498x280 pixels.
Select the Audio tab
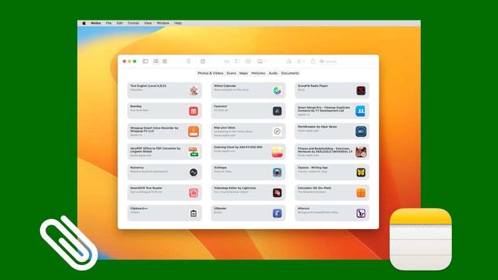pos(273,73)
